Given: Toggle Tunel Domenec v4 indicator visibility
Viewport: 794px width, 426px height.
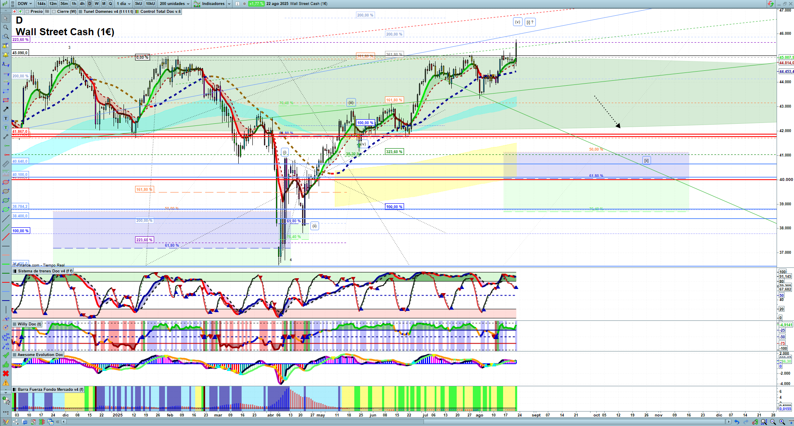Looking at the screenshot, I should tap(80, 12).
